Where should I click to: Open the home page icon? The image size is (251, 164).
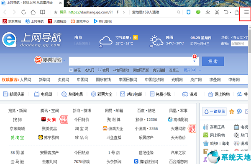(x=33, y=12)
